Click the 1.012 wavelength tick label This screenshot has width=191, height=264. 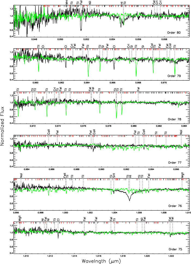tap(50, 256)
